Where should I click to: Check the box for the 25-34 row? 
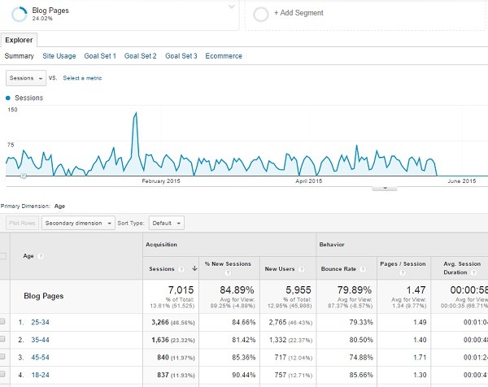(x=2, y=321)
